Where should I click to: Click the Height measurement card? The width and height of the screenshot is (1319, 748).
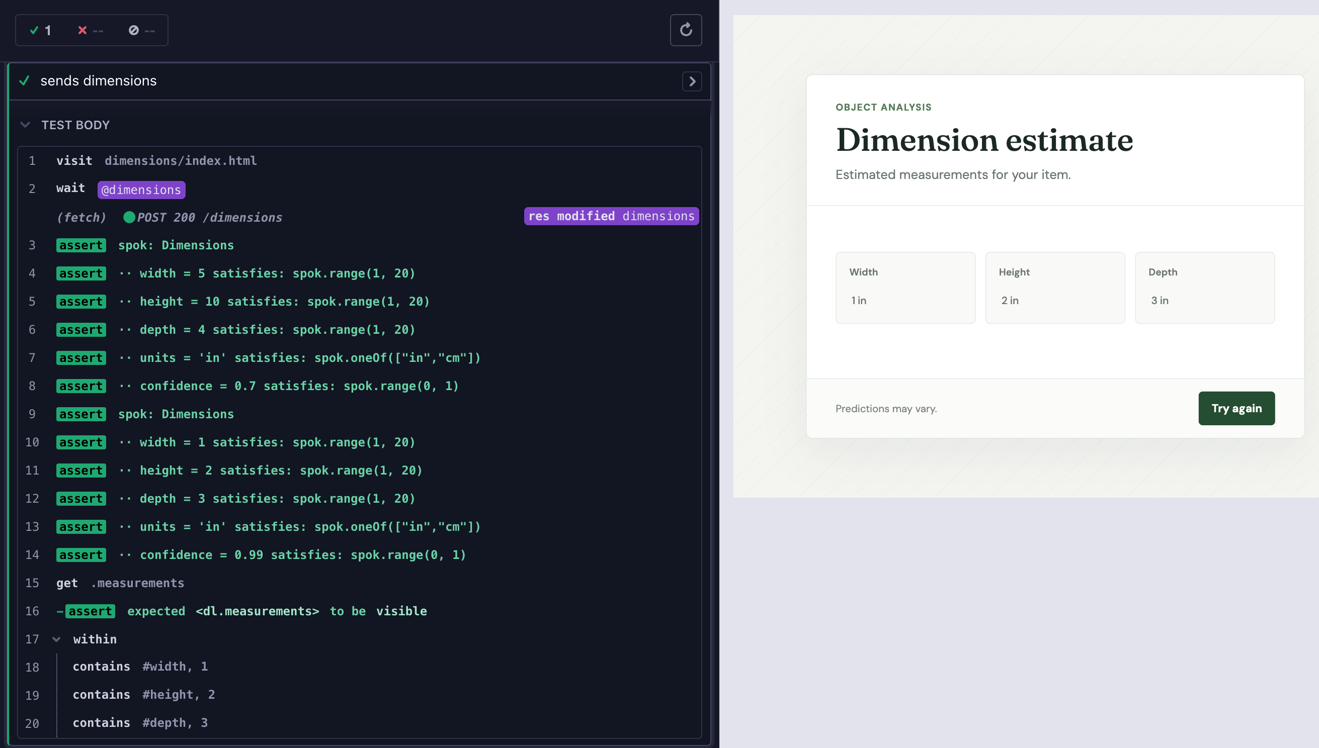1055,288
